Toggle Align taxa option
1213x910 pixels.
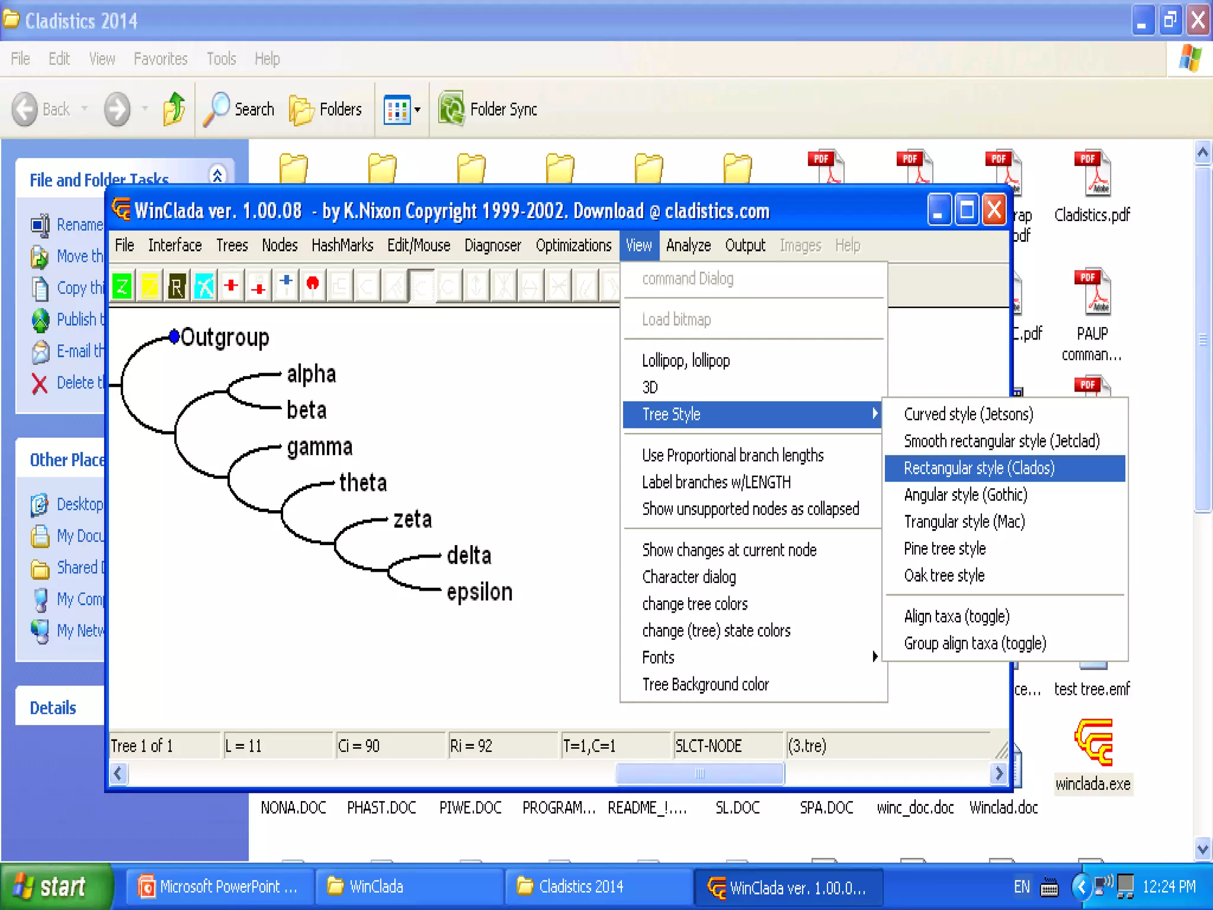(x=957, y=616)
